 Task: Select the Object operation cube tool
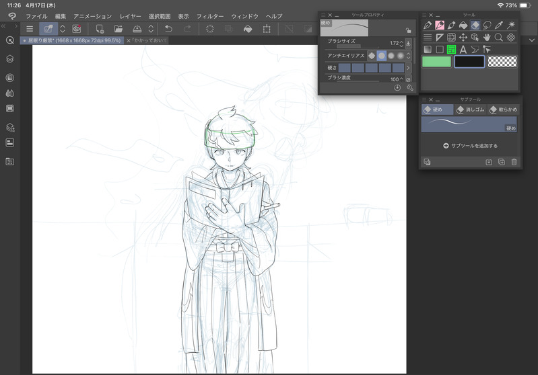click(475, 38)
